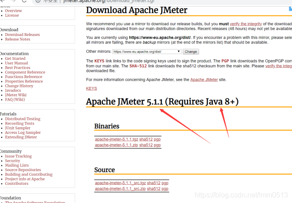This screenshot has width=292, height=203.
Task: Open sha512 for source tgz file
Action: [154, 183]
